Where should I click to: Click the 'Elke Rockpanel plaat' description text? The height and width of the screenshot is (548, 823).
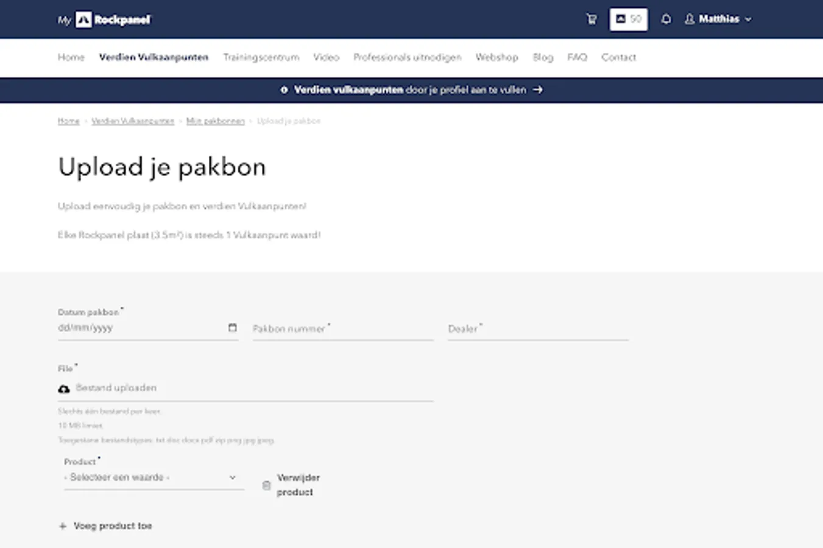pos(189,235)
